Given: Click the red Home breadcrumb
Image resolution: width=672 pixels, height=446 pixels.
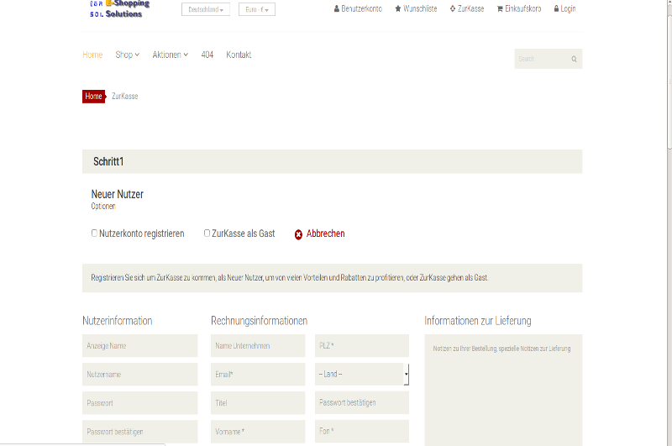Looking at the screenshot, I should click(x=93, y=97).
